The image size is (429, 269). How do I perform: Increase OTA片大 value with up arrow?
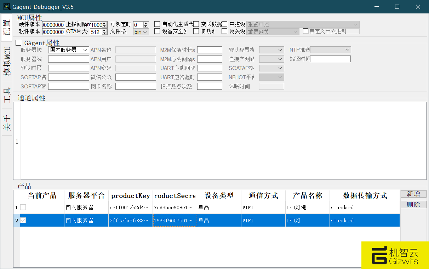(x=104, y=30)
